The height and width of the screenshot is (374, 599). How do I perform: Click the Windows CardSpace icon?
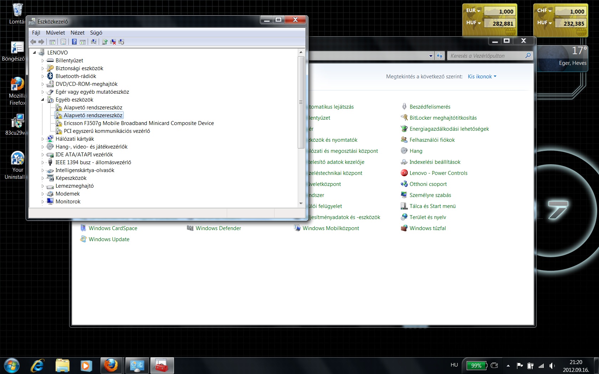pos(83,228)
